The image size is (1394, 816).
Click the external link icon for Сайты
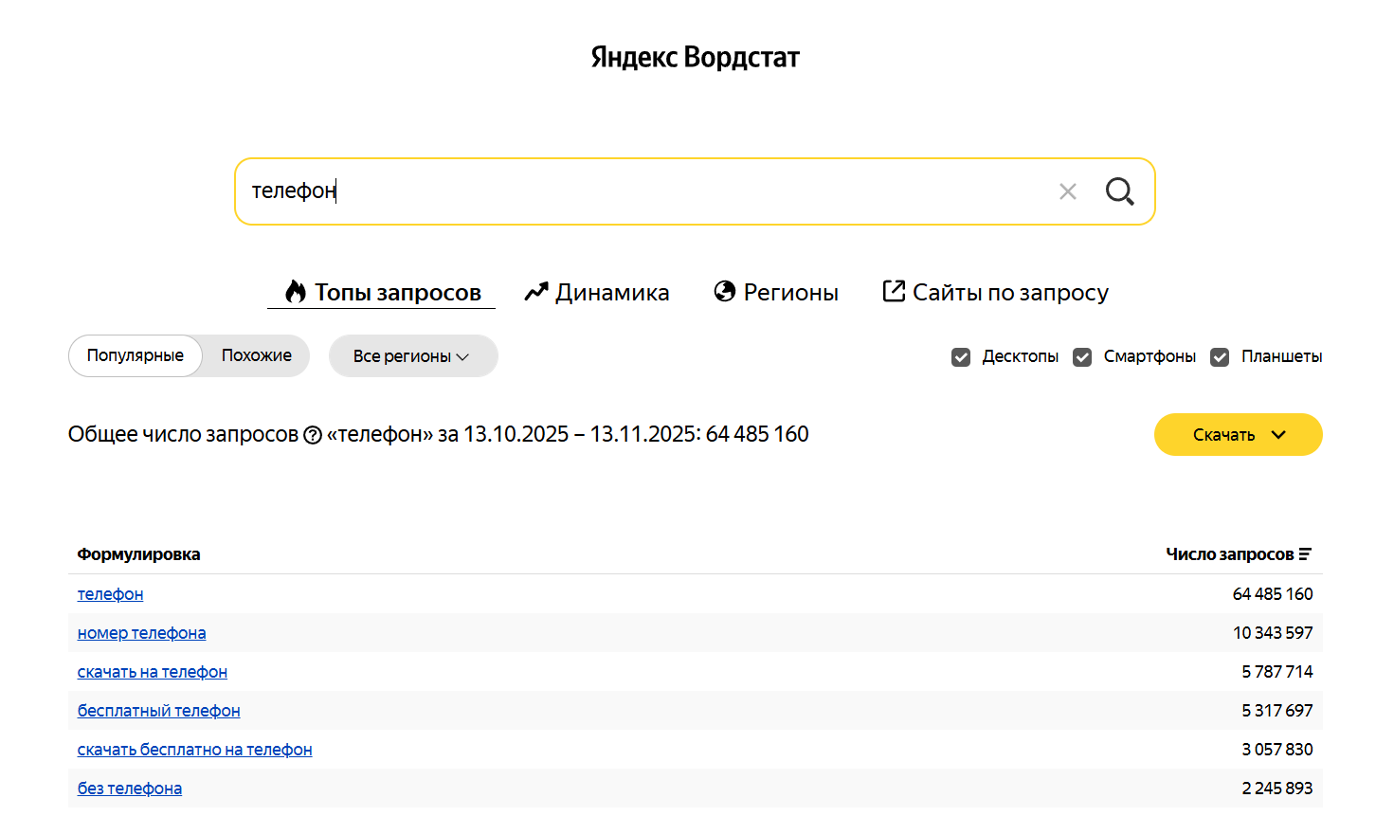pyautogui.click(x=894, y=291)
